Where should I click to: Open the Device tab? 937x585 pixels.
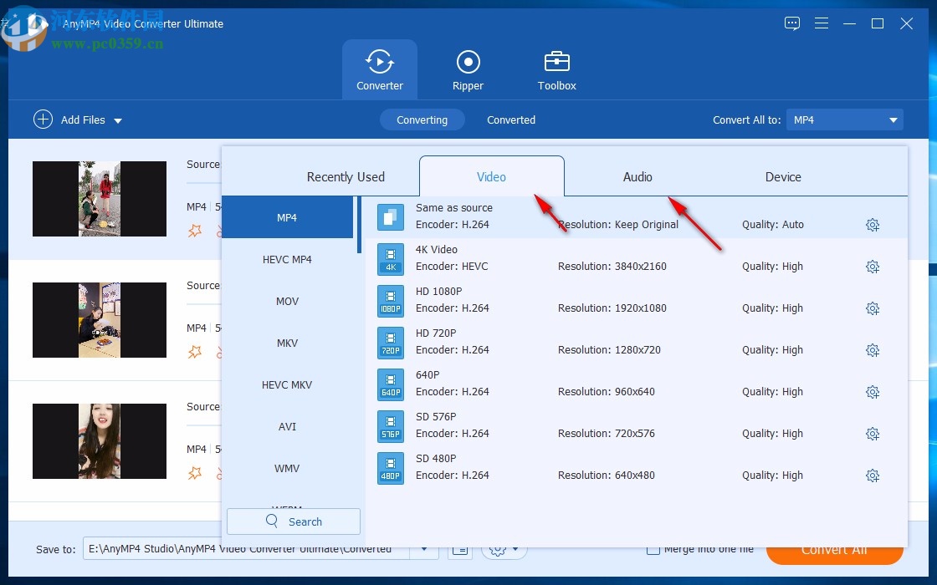tap(782, 176)
